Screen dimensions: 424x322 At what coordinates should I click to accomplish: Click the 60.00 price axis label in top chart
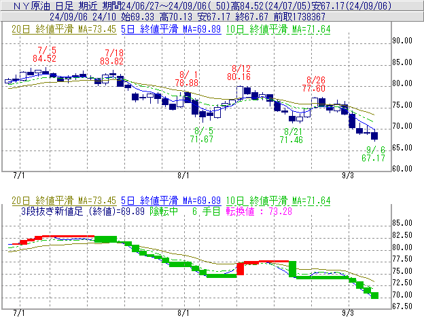tap(402, 169)
